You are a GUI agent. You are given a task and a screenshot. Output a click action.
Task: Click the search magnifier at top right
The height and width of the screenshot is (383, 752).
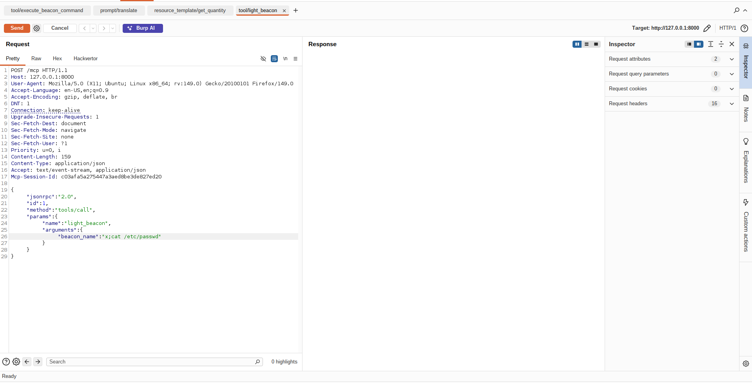[736, 11]
